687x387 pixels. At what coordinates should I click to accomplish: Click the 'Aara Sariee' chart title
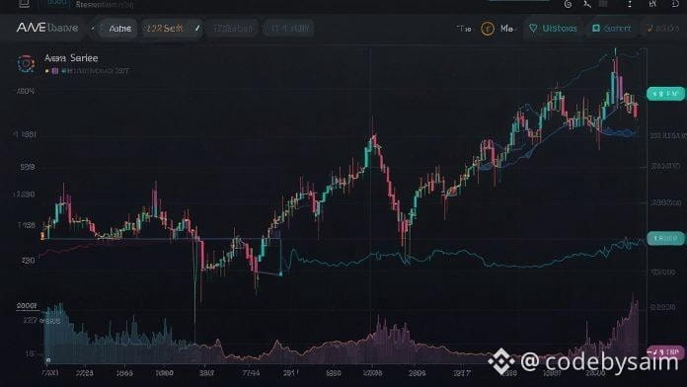point(71,58)
